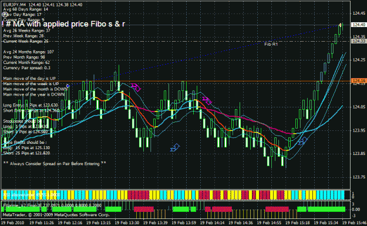
Task: Click 'Main move of the year is DOWN'
Action: (33, 95)
